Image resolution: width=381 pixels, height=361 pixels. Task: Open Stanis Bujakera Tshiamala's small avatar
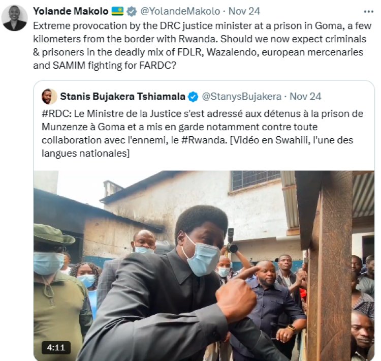click(49, 96)
